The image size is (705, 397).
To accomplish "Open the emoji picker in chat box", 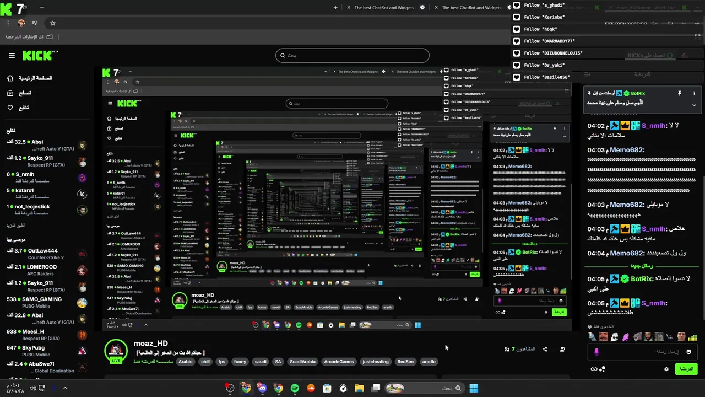I will pyautogui.click(x=688, y=352).
